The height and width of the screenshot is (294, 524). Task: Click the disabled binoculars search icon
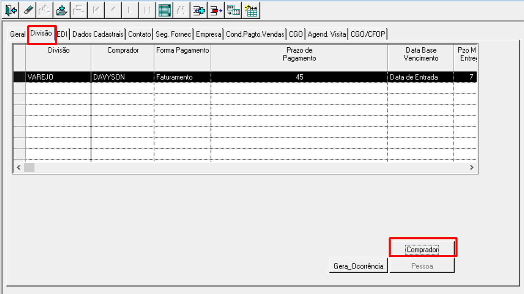(x=182, y=10)
